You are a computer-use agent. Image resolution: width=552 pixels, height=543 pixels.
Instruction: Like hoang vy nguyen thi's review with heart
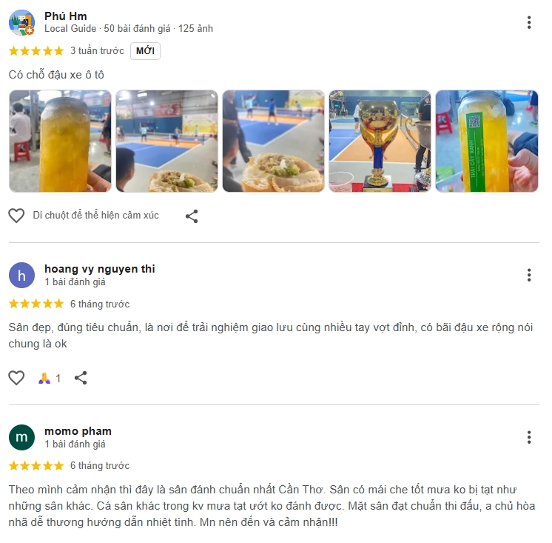point(16,378)
